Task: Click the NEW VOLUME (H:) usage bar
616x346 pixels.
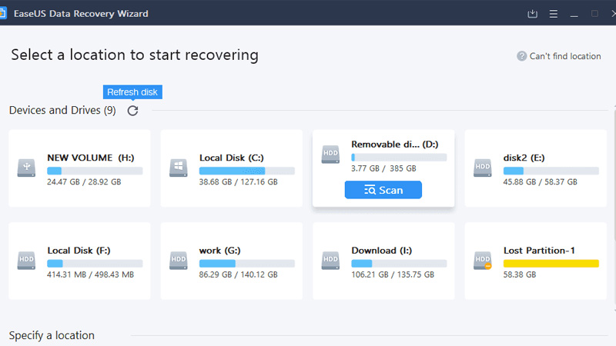Action: (x=95, y=171)
